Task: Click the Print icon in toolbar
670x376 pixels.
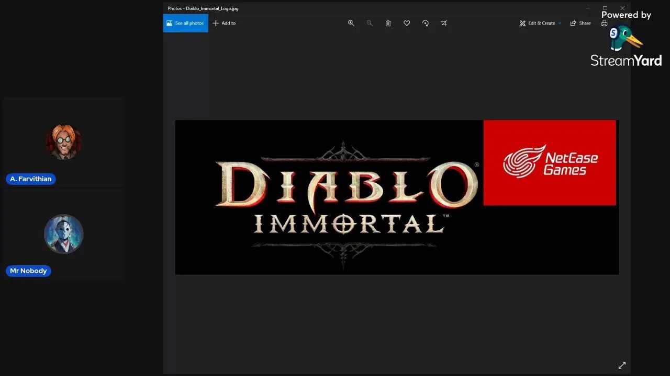Action: point(605,23)
